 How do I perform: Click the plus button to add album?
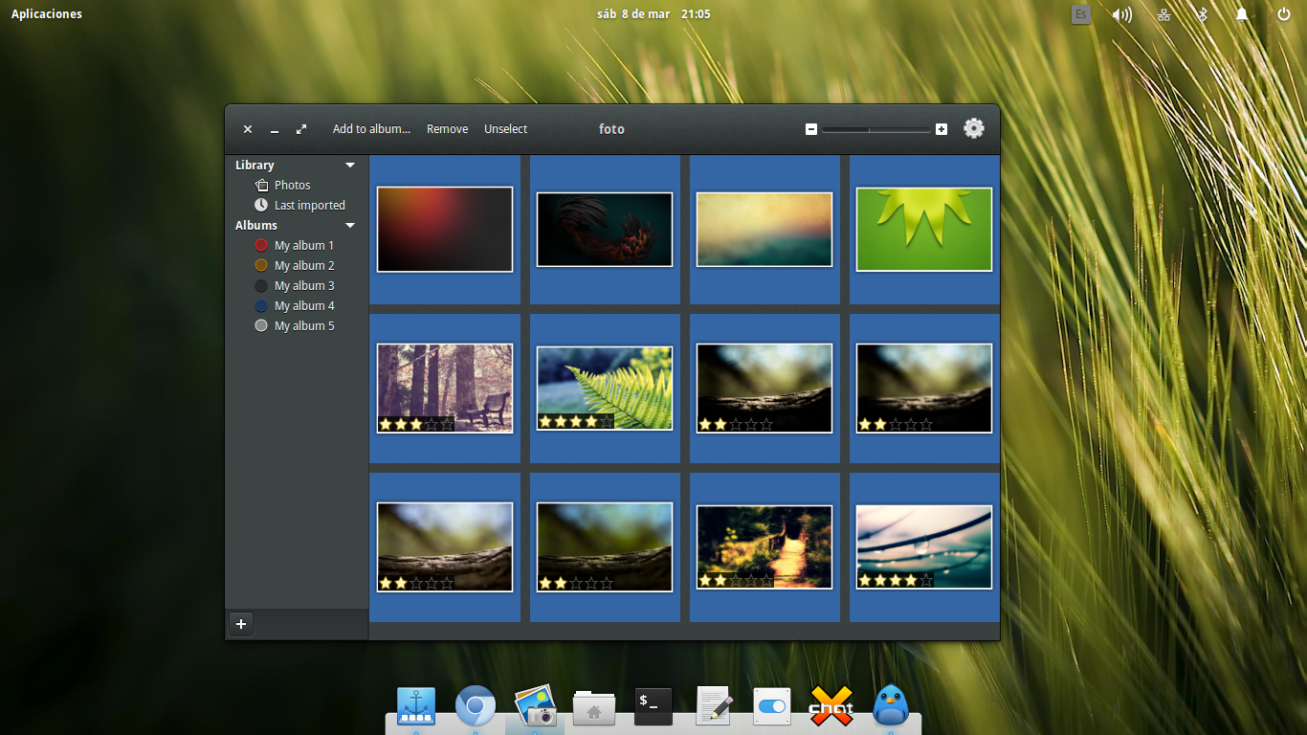pyautogui.click(x=241, y=624)
